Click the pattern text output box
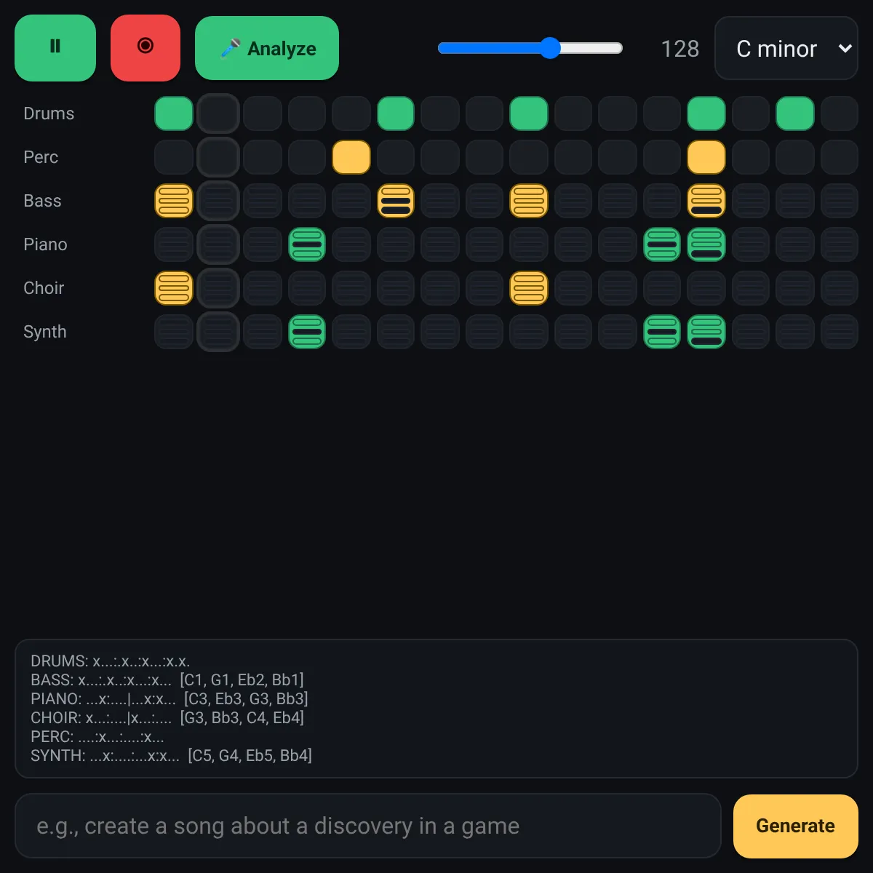 (x=436, y=709)
